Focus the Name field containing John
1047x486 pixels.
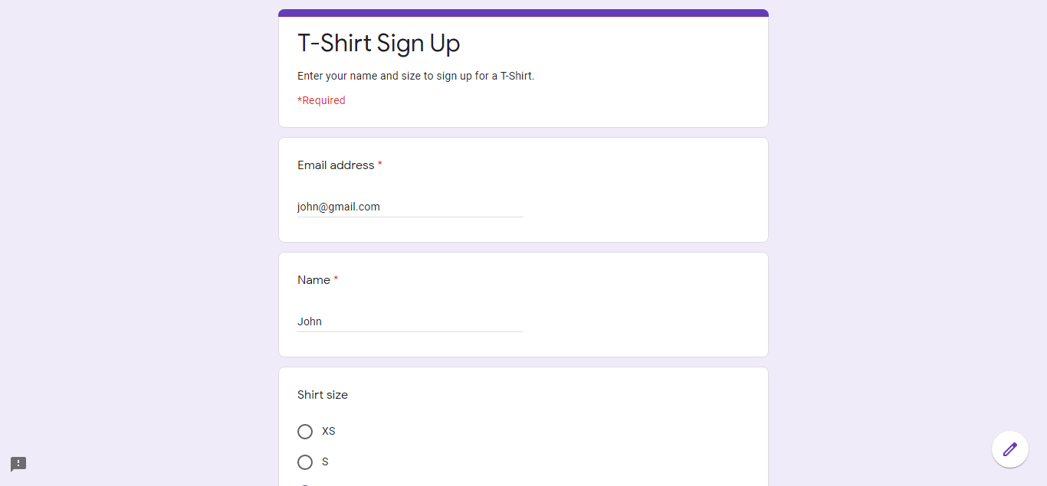point(410,321)
